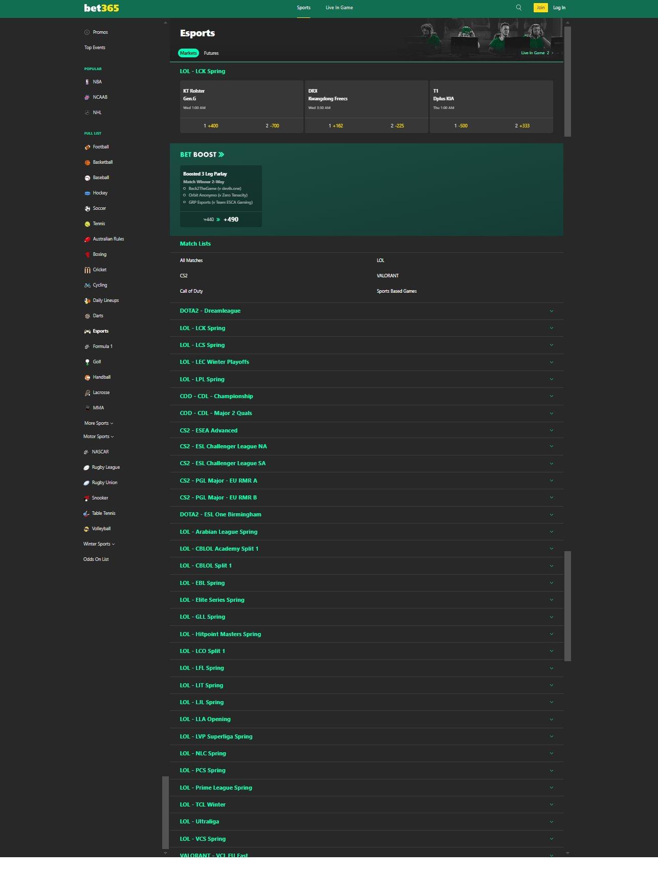Open VALORANT match list

click(x=387, y=276)
